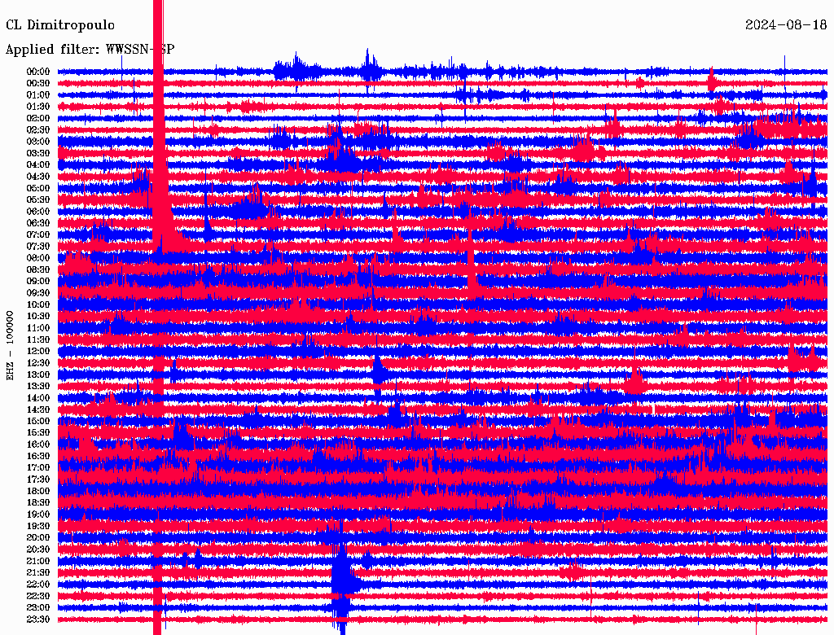
Task: Select the 21:00 time label
Action: 38,561
